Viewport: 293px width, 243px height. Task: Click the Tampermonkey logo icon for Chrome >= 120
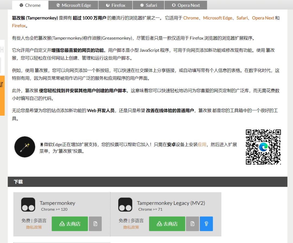(28, 205)
